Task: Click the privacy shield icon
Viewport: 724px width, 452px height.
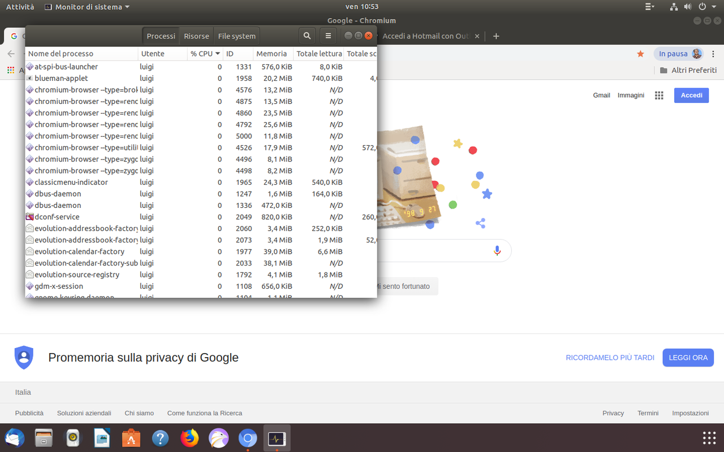Action: pos(24,358)
